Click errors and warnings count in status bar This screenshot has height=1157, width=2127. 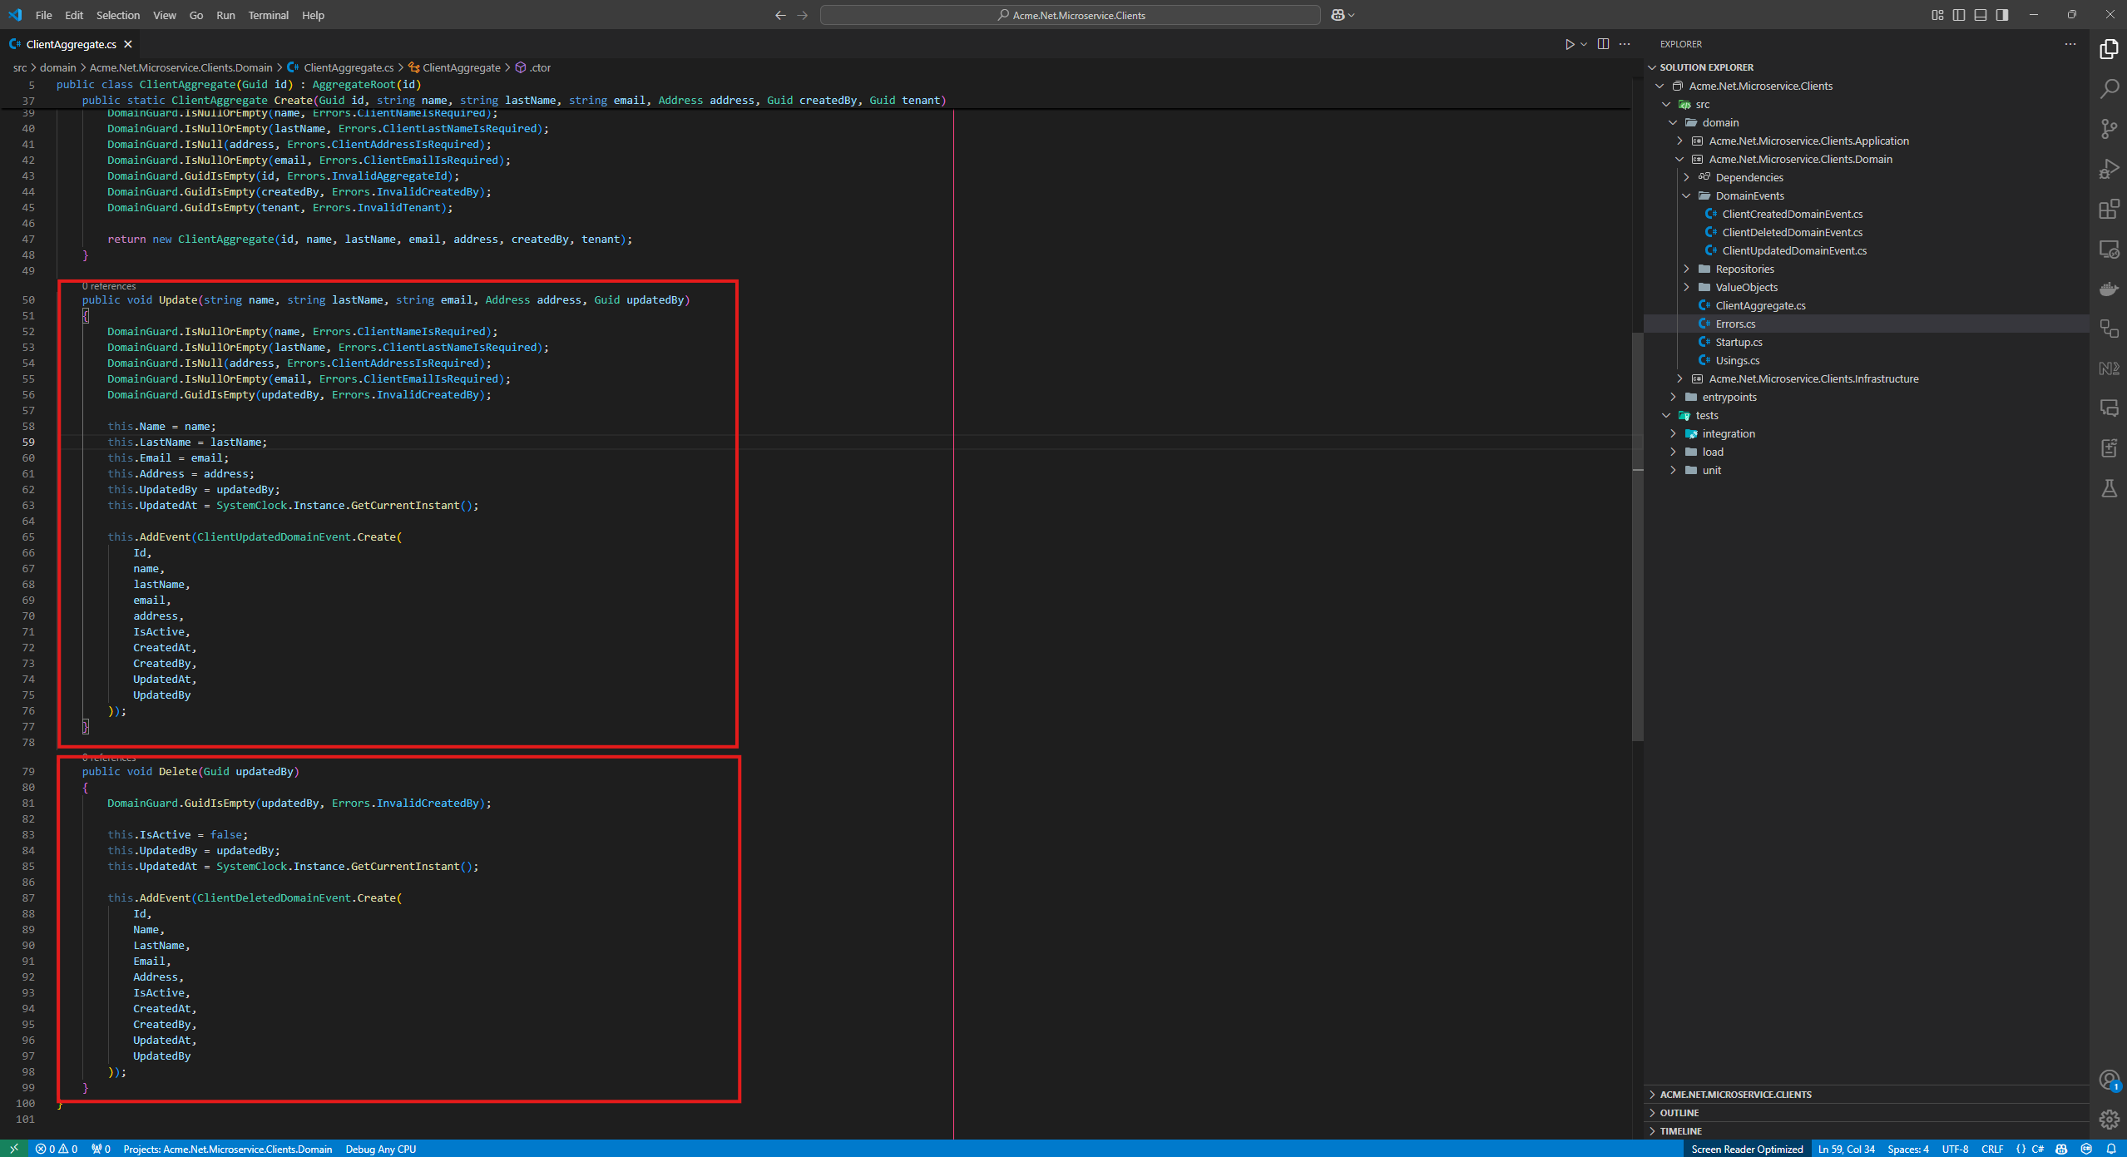pyautogui.click(x=57, y=1149)
